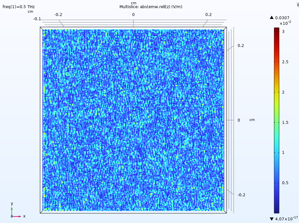
Task: Click the legend tick label '2'
Action: tap(283, 92)
